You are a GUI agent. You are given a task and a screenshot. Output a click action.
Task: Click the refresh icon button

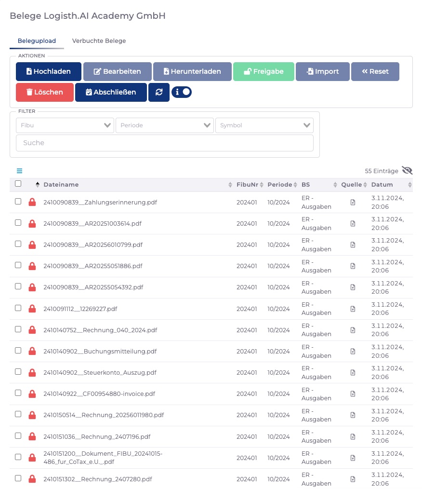click(x=159, y=92)
